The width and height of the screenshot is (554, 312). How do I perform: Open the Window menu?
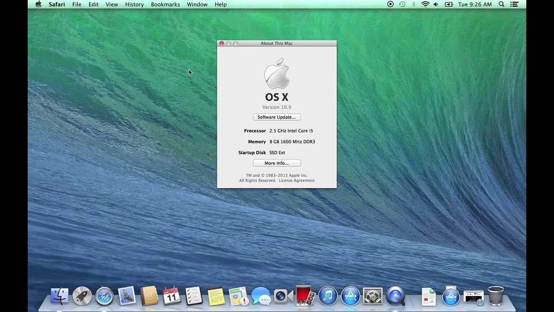[x=197, y=4]
